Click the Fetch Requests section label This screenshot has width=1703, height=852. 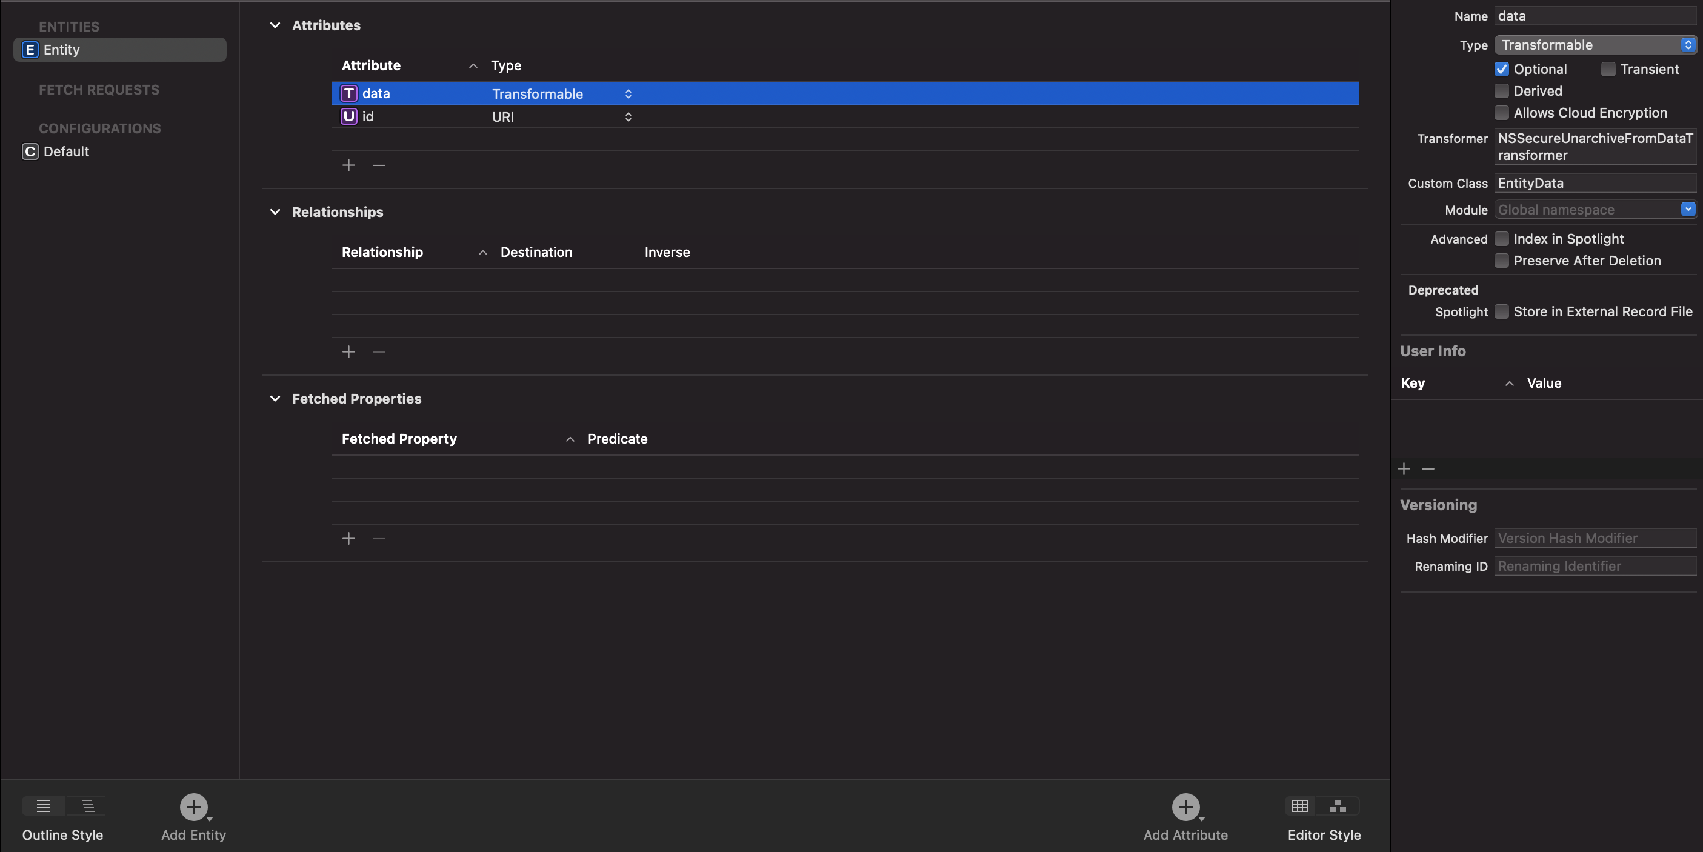point(99,88)
